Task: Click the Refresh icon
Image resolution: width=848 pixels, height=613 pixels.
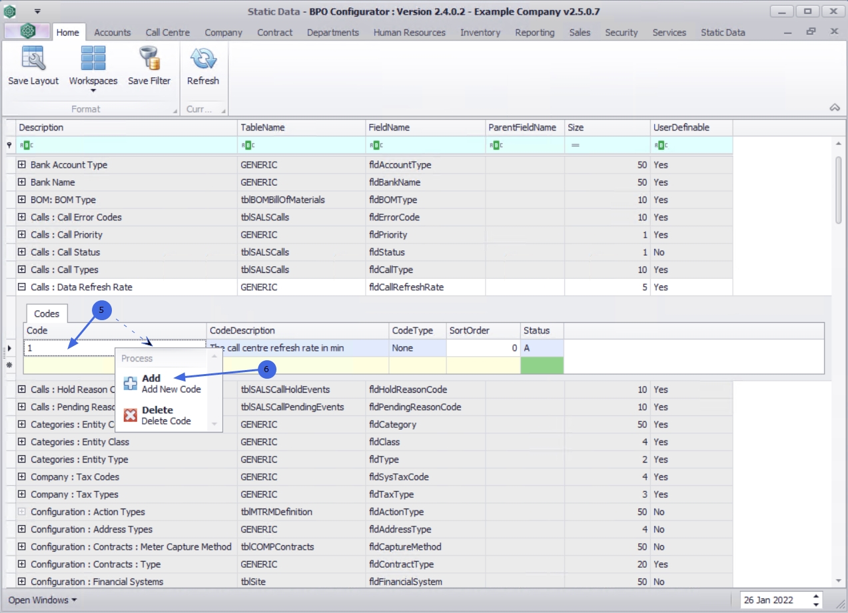Action: click(x=203, y=59)
